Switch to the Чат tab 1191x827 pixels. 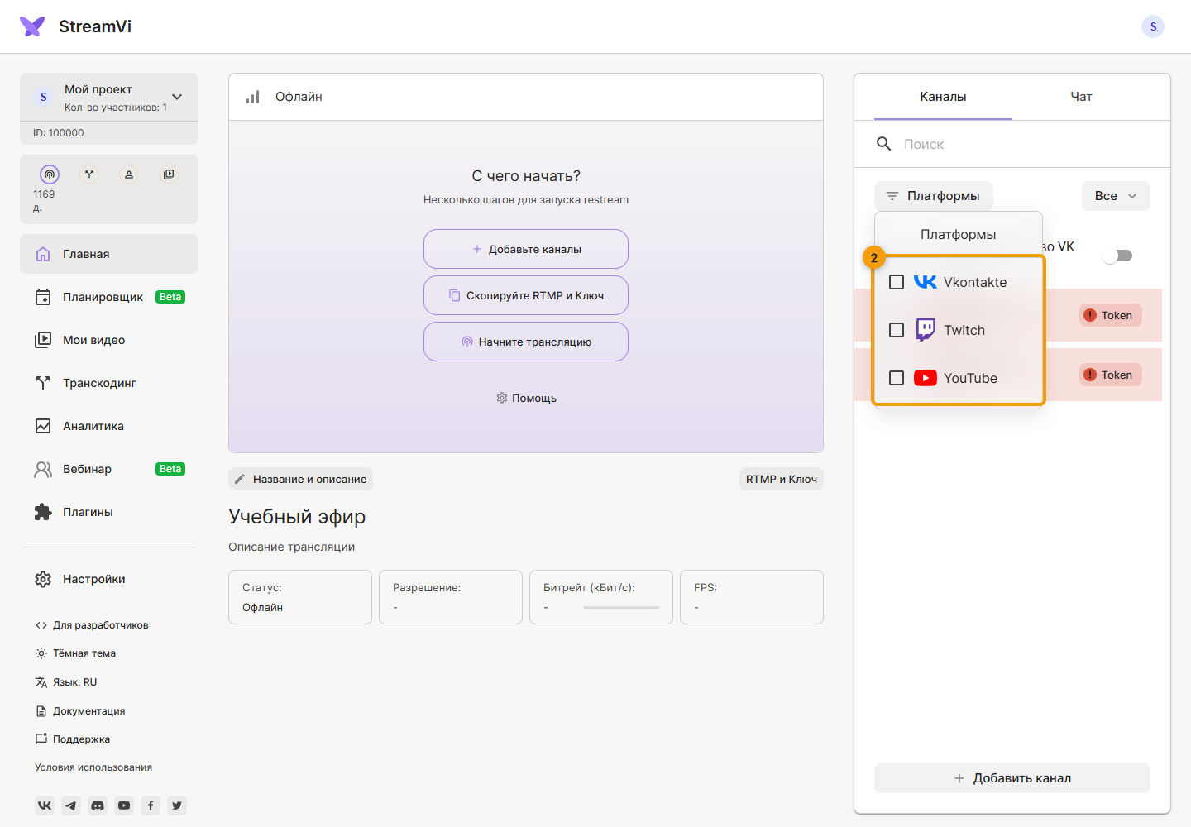[1081, 97]
